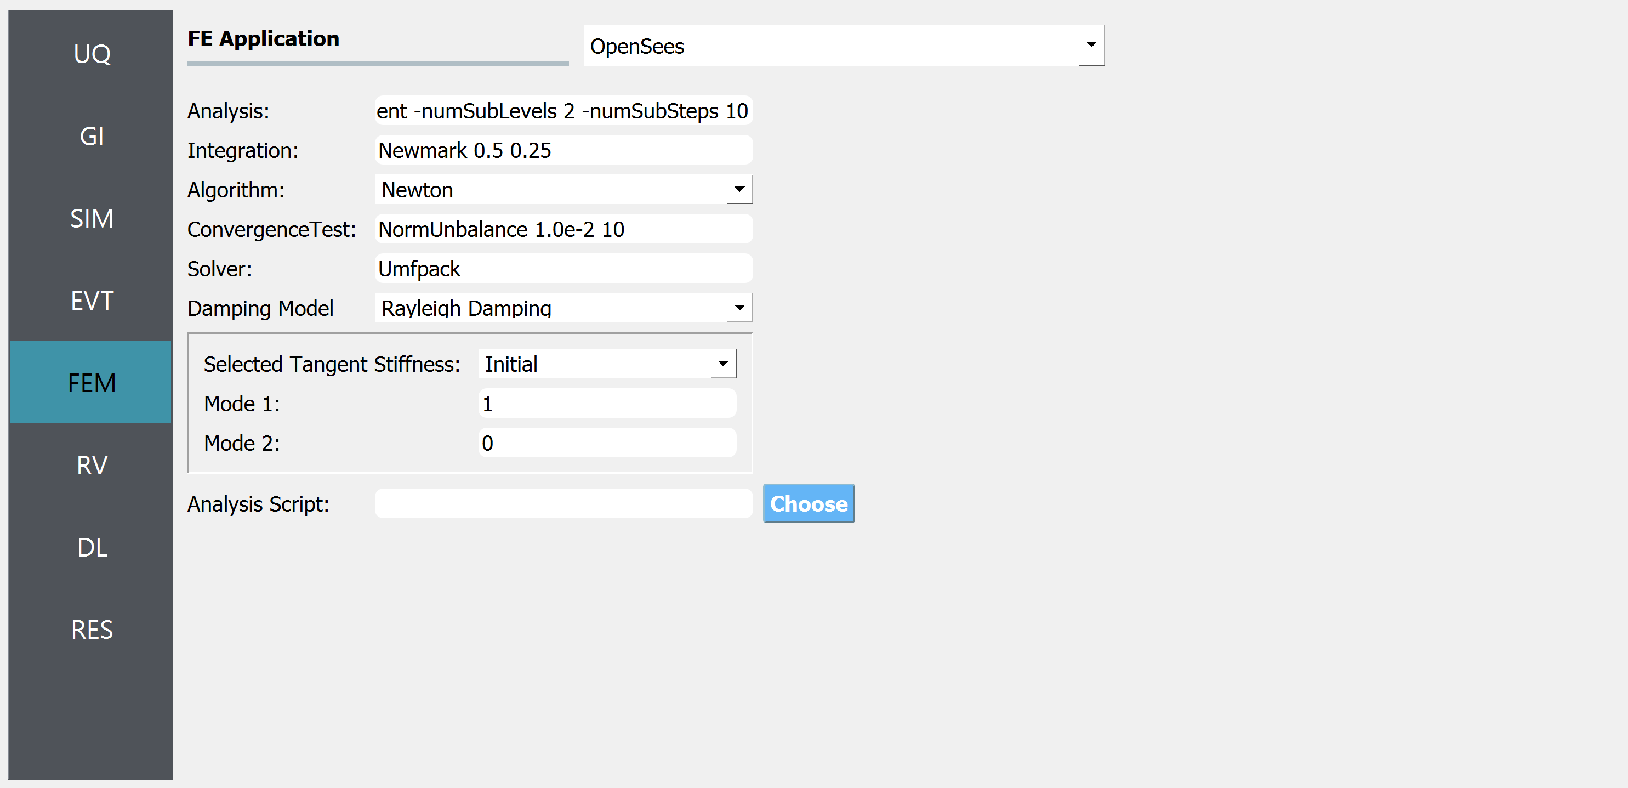Click the Mode 2 input field

[x=608, y=443]
